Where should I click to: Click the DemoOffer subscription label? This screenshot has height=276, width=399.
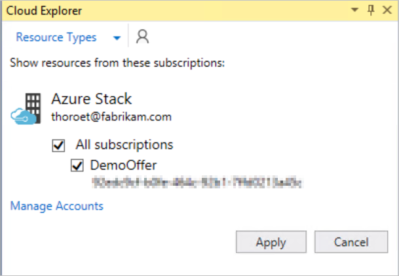tap(115, 165)
